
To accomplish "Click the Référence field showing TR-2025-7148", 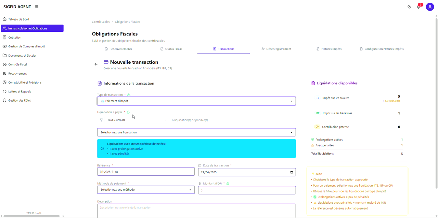I will point(146,172).
